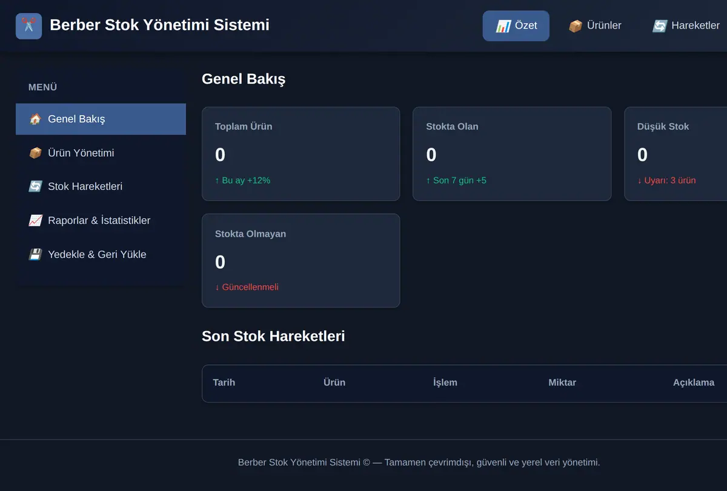Select Stok Hareketleri in sidebar menu

point(101,186)
